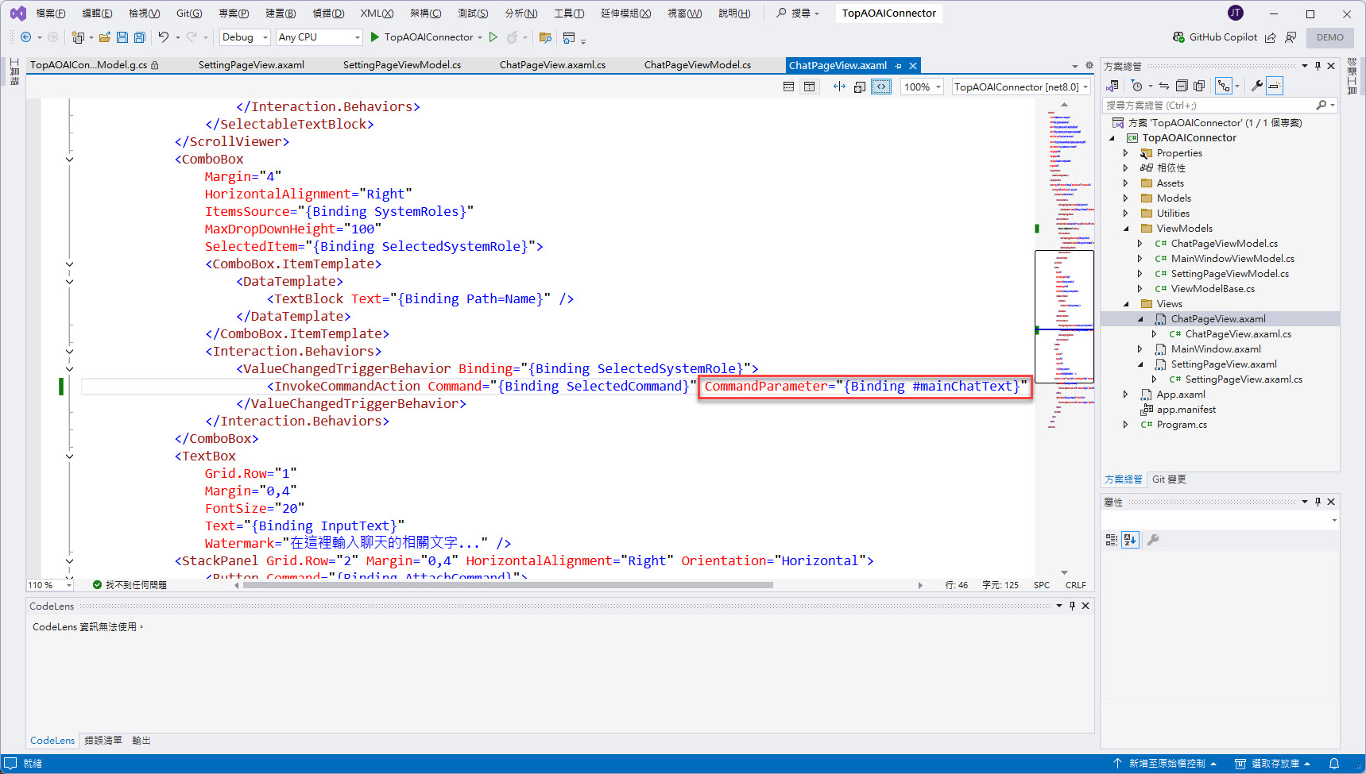This screenshot has width=1366, height=774.
Task: Click the vertical split layout icon in editor toolbar
Action: click(x=809, y=87)
